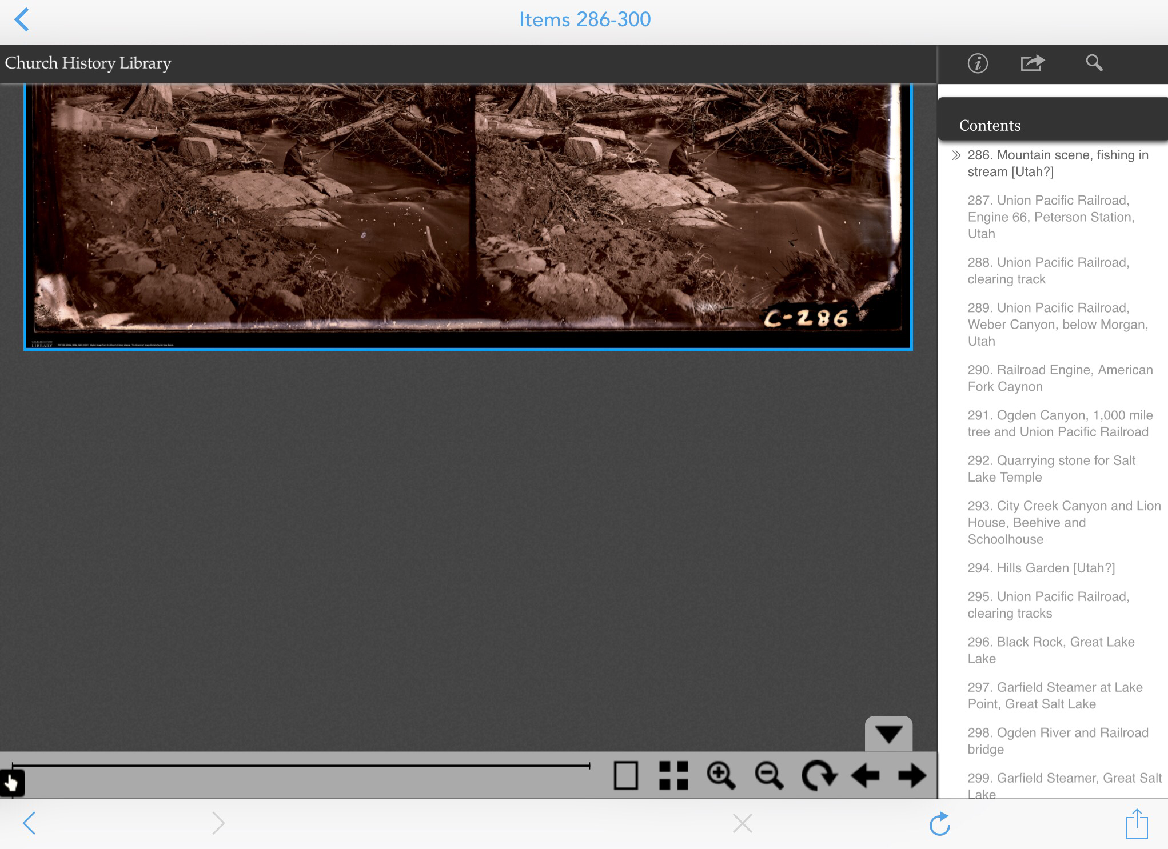Expand item 286 Mountain scene chevron
Screen dimensions: 1168x849
[956, 155]
